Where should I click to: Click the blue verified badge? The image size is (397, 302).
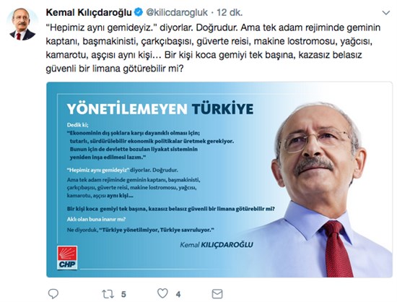coord(139,12)
